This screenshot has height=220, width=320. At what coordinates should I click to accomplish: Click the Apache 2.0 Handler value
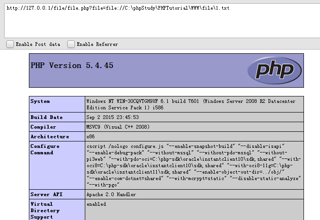111,194
